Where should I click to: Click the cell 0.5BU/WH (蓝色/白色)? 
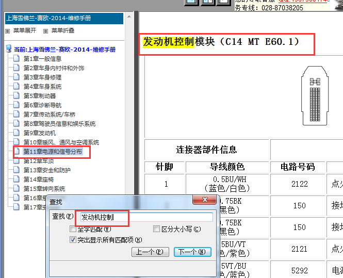tap(227, 184)
